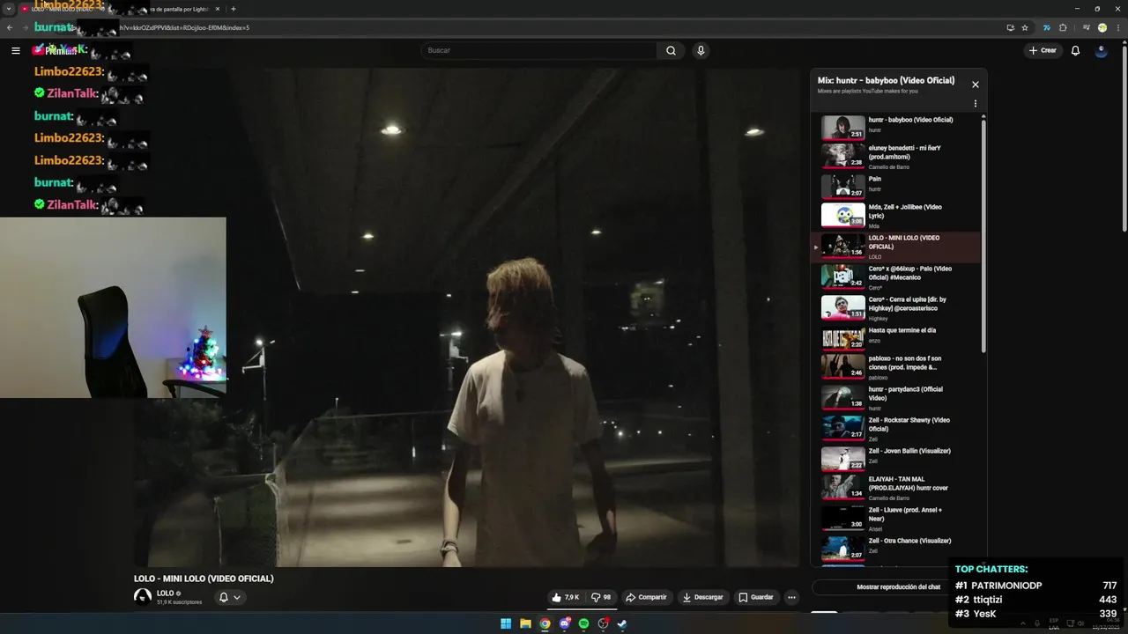
Task: Bookmark this page with the star icon
Action: tap(1025, 27)
